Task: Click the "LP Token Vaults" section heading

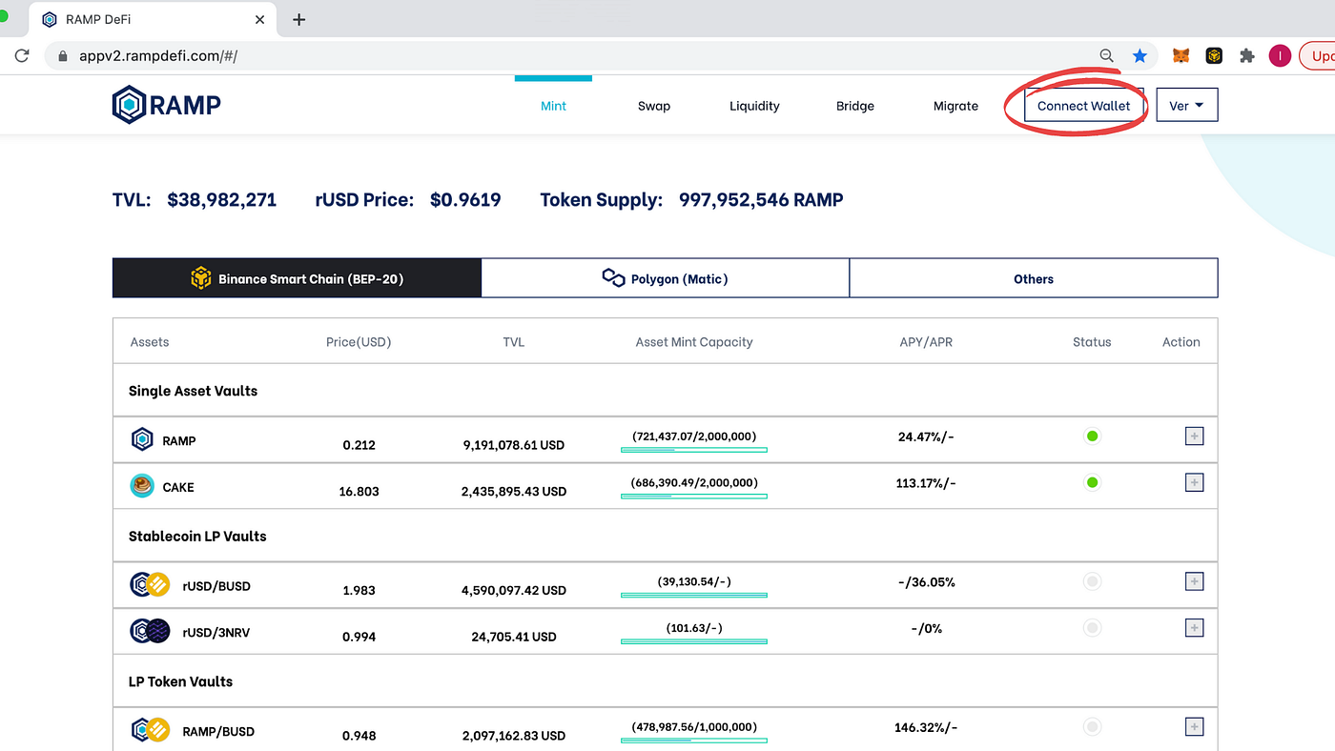Action: pos(181,681)
